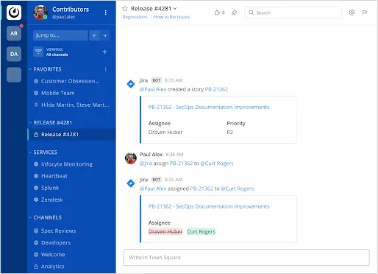Open Regressions header link
The image size is (378, 274).
135,17
